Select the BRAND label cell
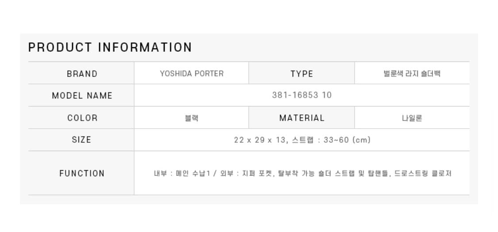 pos(81,73)
